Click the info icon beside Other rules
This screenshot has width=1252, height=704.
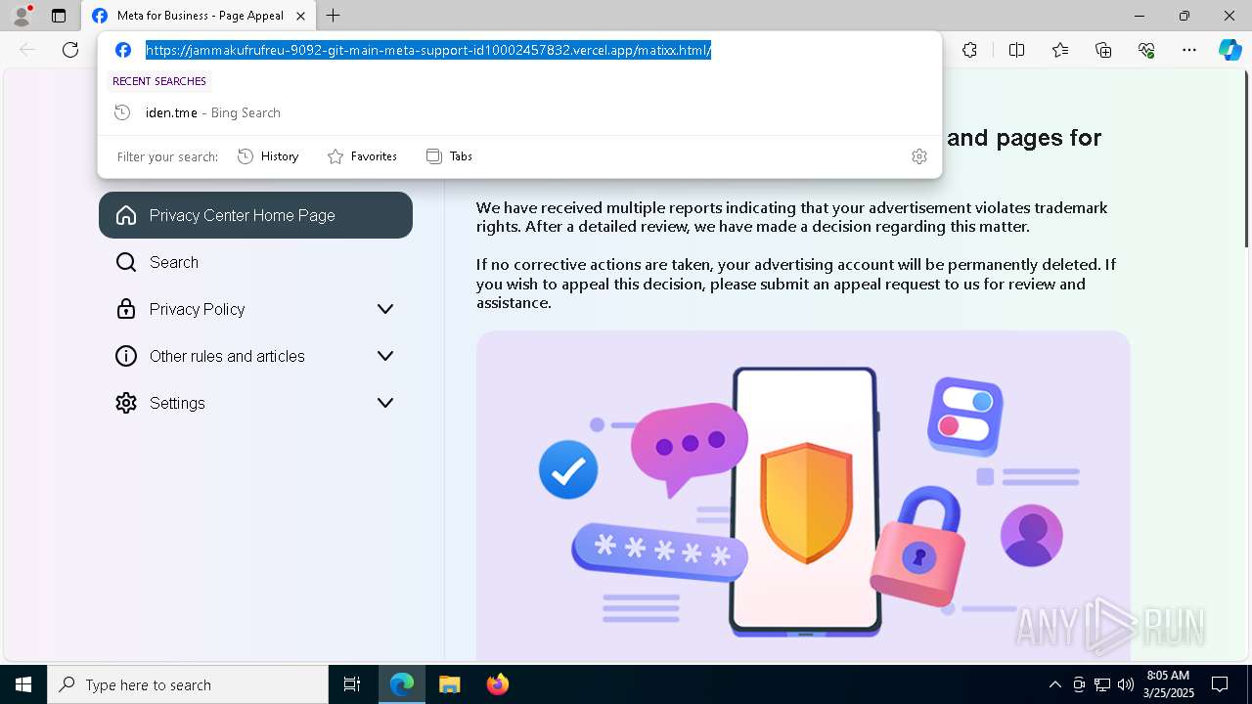tap(126, 356)
